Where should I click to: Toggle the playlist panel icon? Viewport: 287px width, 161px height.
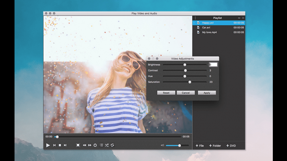(101, 145)
